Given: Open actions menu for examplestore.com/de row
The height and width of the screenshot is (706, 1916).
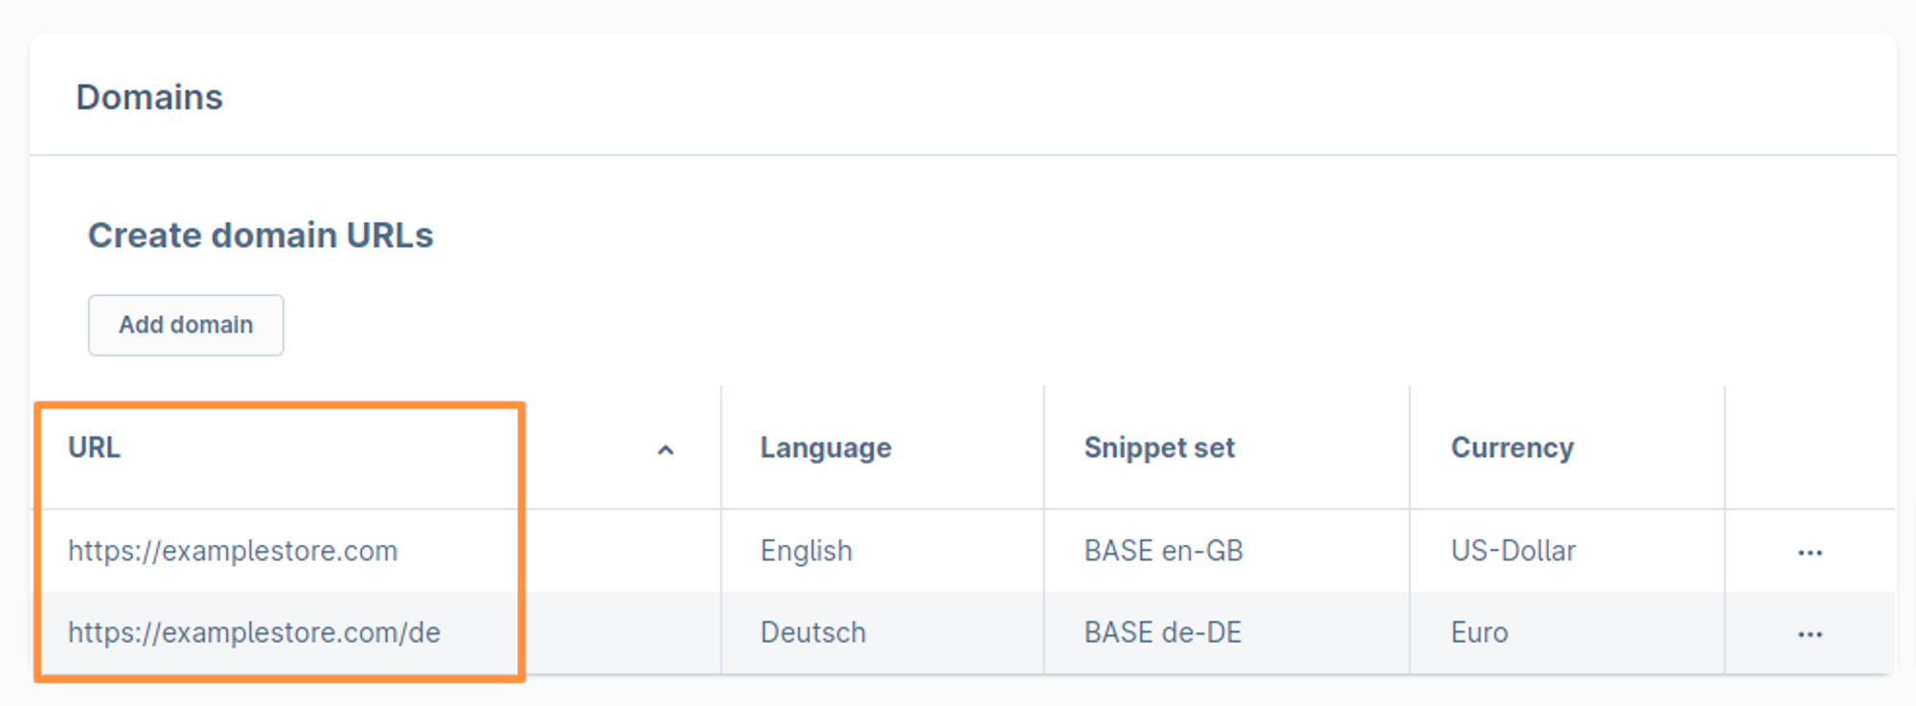Looking at the screenshot, I should 1810,634.
